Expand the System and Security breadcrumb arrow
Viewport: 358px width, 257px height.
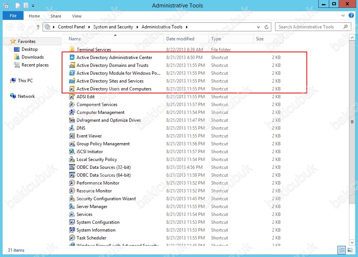[x=138, y=27]
